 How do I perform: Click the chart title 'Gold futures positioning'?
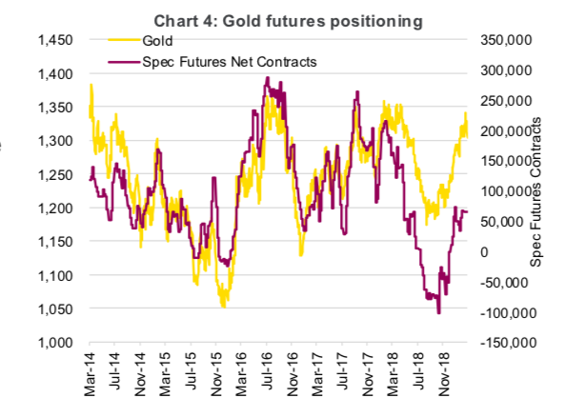(322, 21)
